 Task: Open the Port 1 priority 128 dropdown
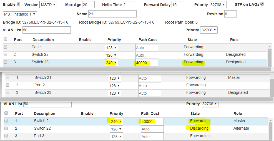(x=111, y=48)
